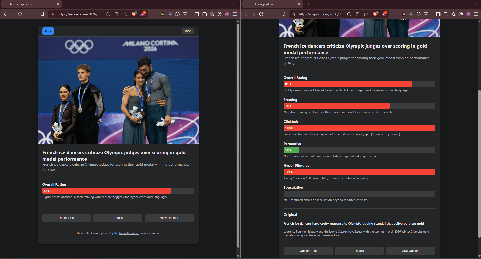
Task: Open Leo AI sparkle icon in right window
Action: 453,14
